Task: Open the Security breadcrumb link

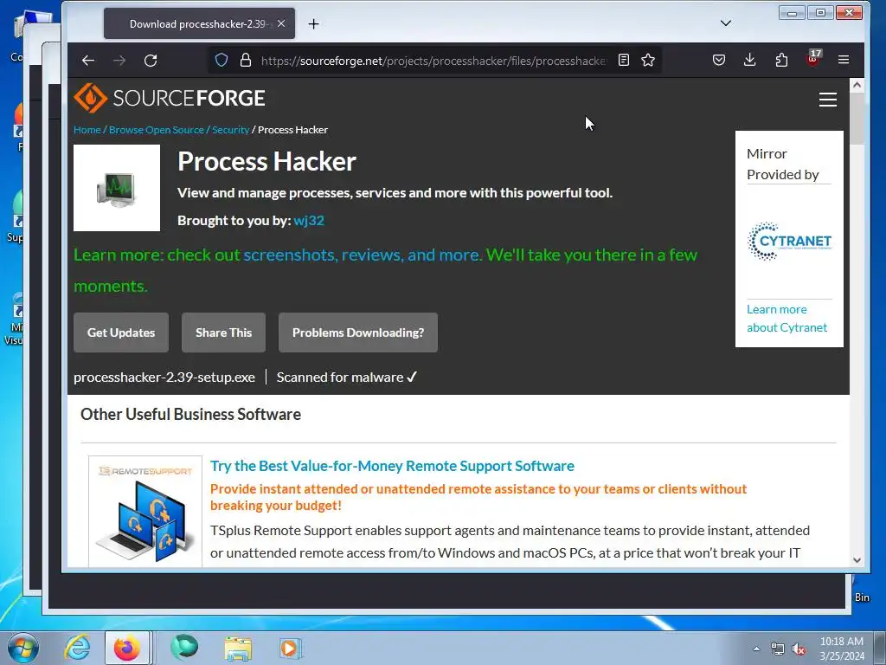Action: 230,130
